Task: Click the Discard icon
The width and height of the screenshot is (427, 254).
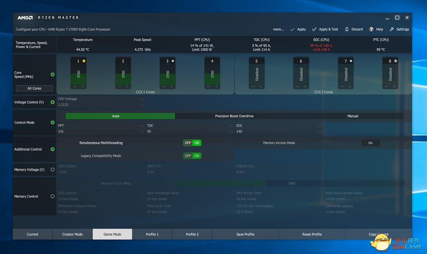Action: coord(347,29)
